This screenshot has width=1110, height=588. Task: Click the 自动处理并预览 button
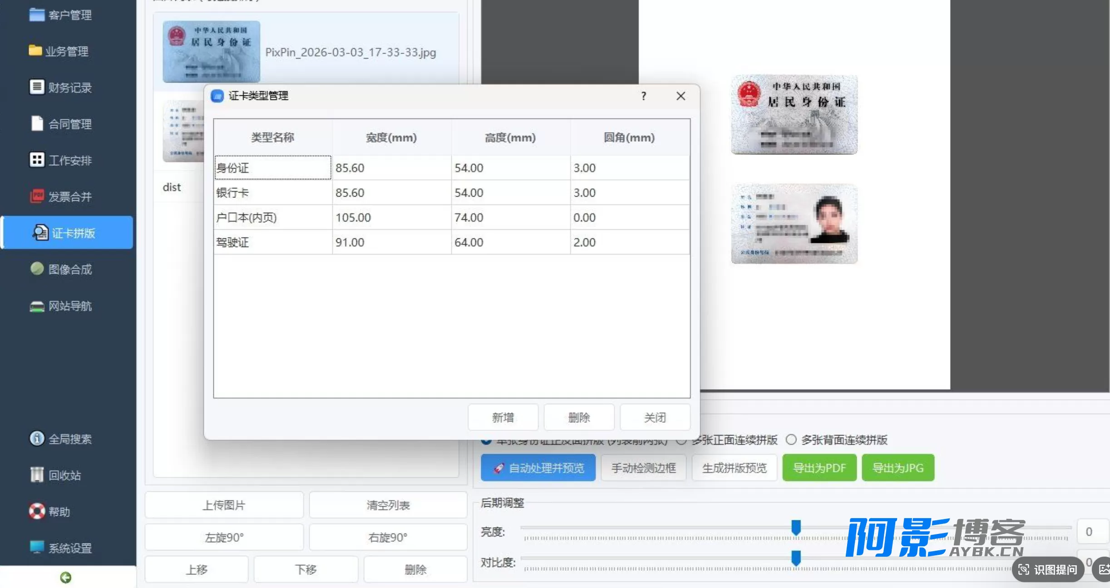pos(538,468)
